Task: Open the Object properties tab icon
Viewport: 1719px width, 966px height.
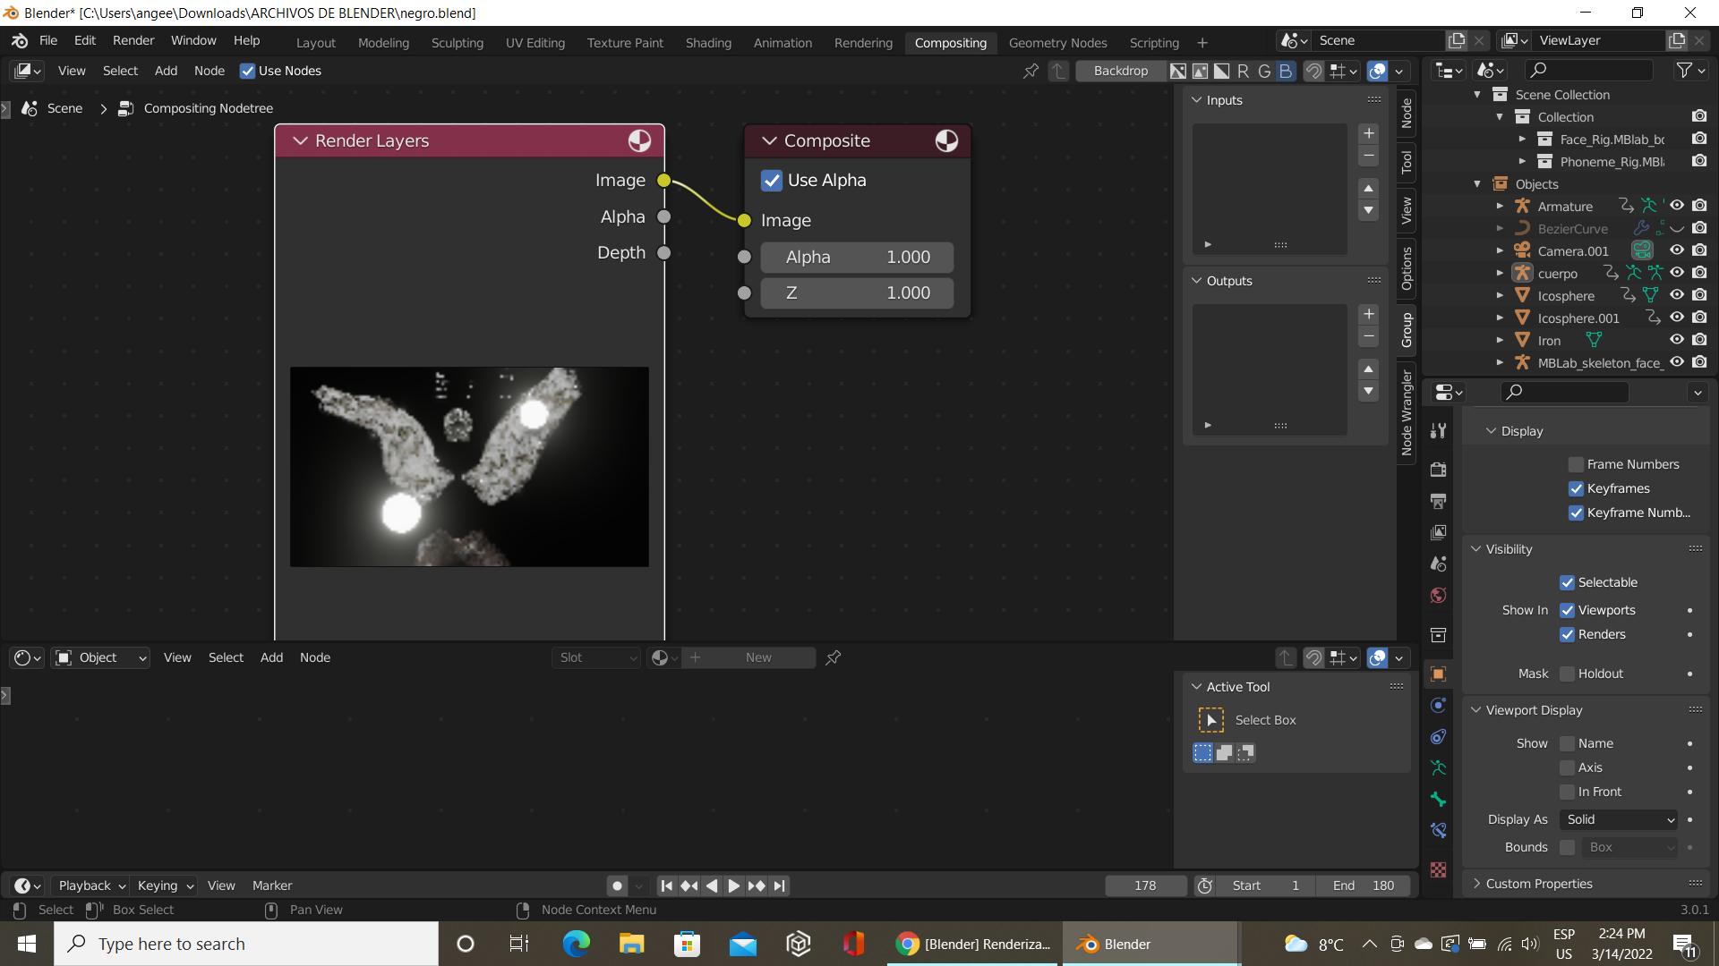Action: click(1439, 674)
